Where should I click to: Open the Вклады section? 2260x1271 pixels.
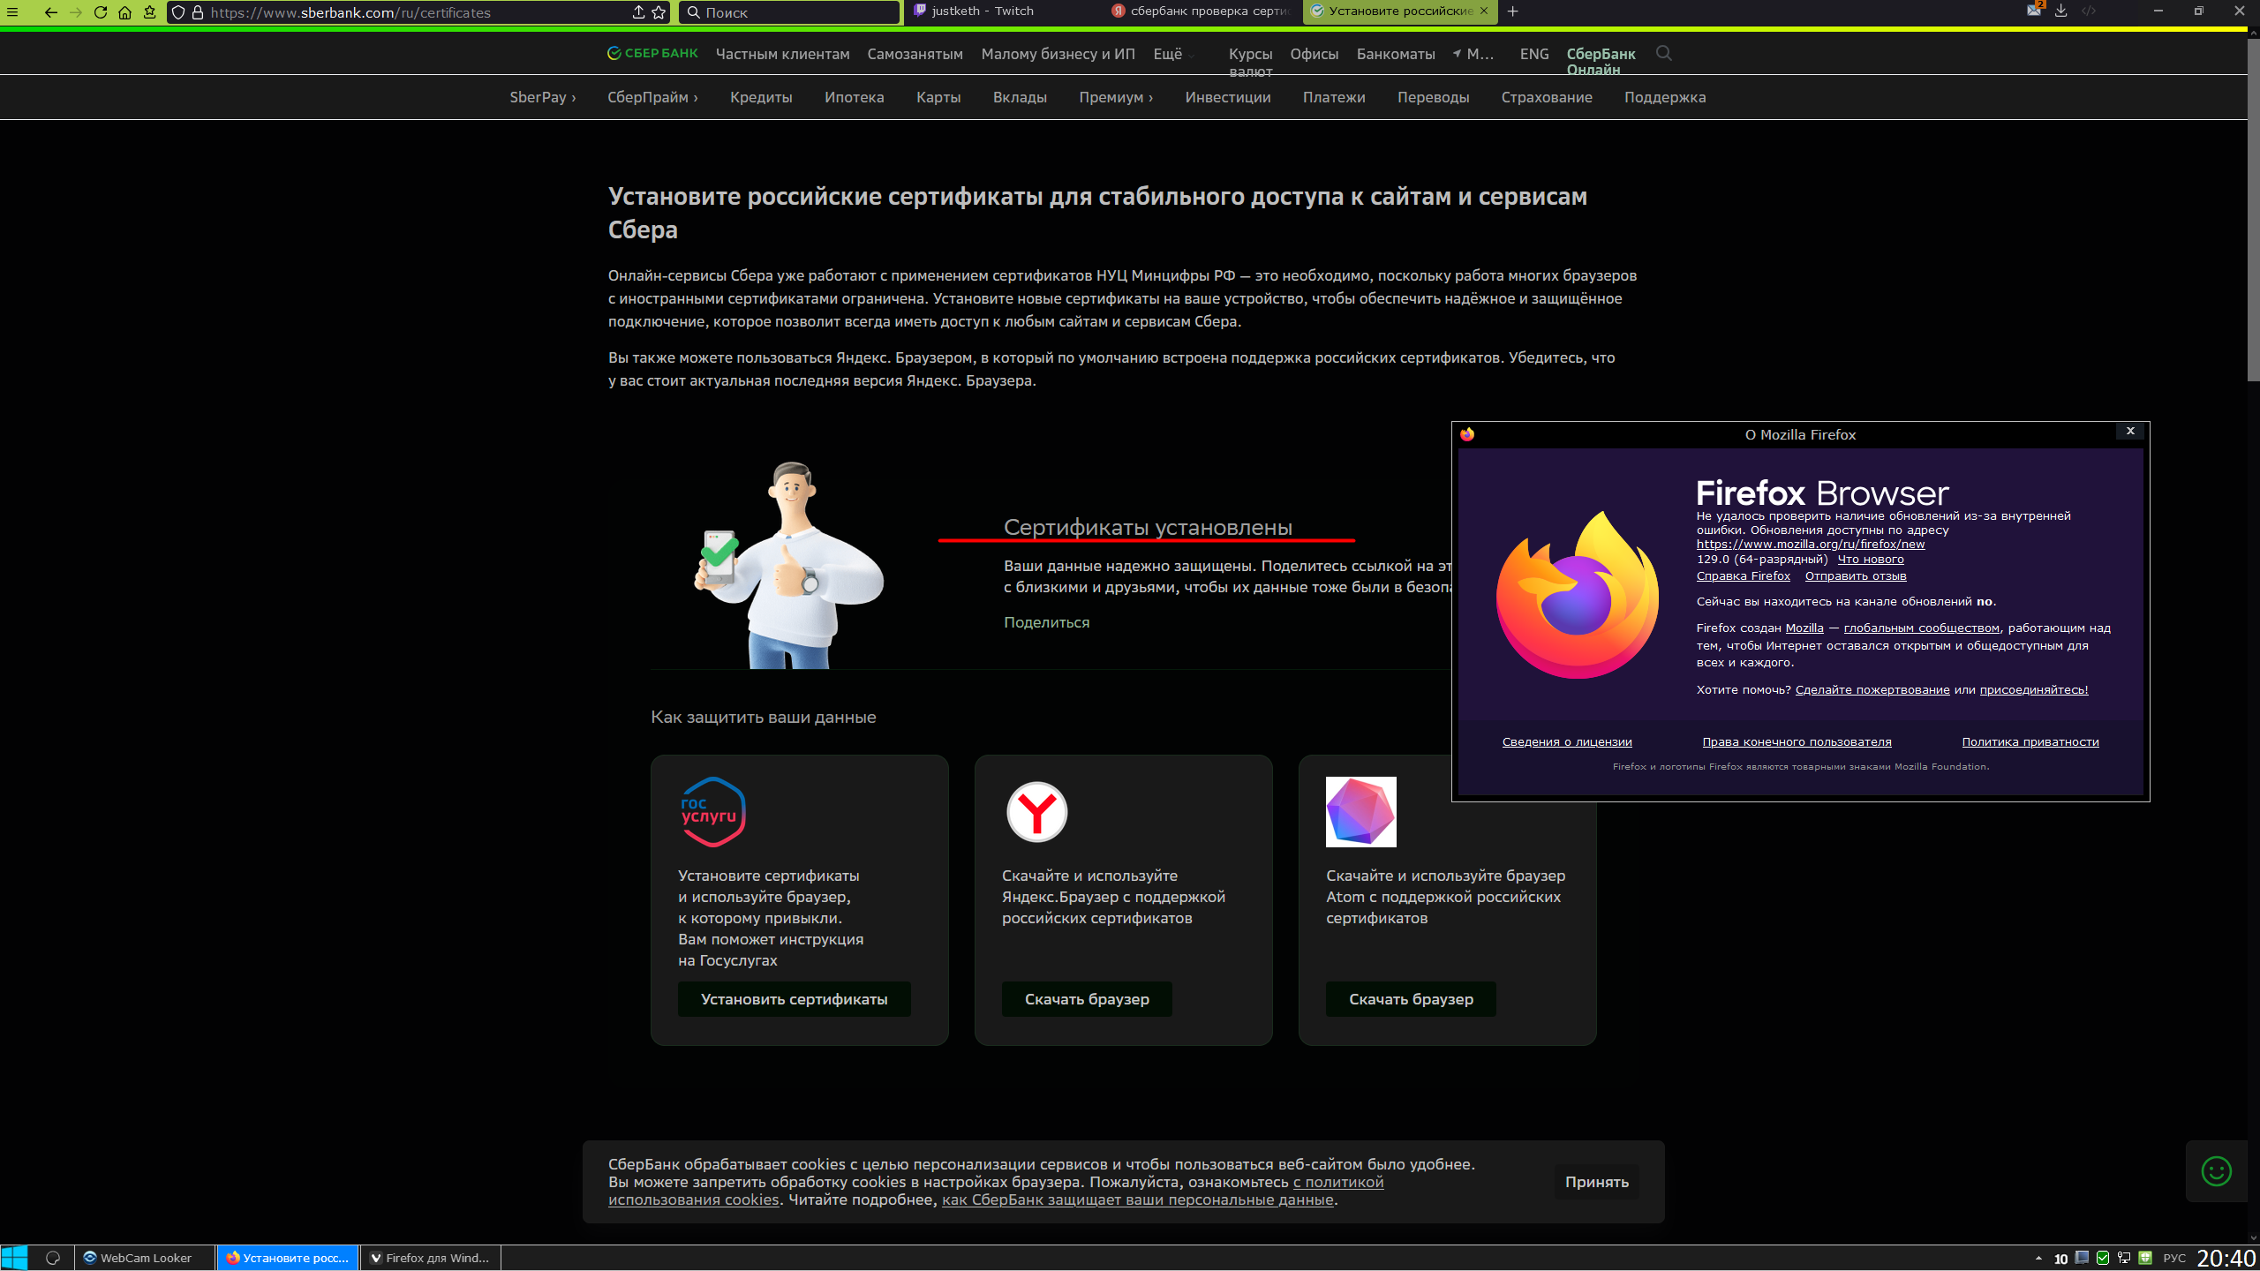pos(1020,97)
